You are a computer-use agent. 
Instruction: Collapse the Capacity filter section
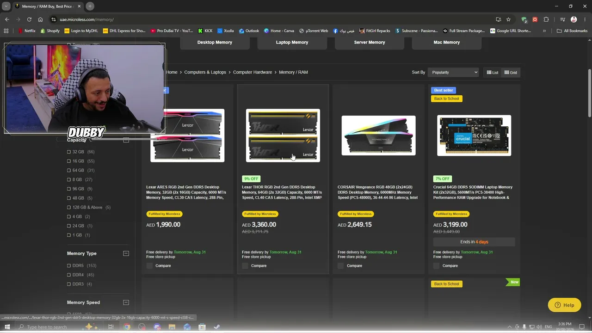coord(126,140)
